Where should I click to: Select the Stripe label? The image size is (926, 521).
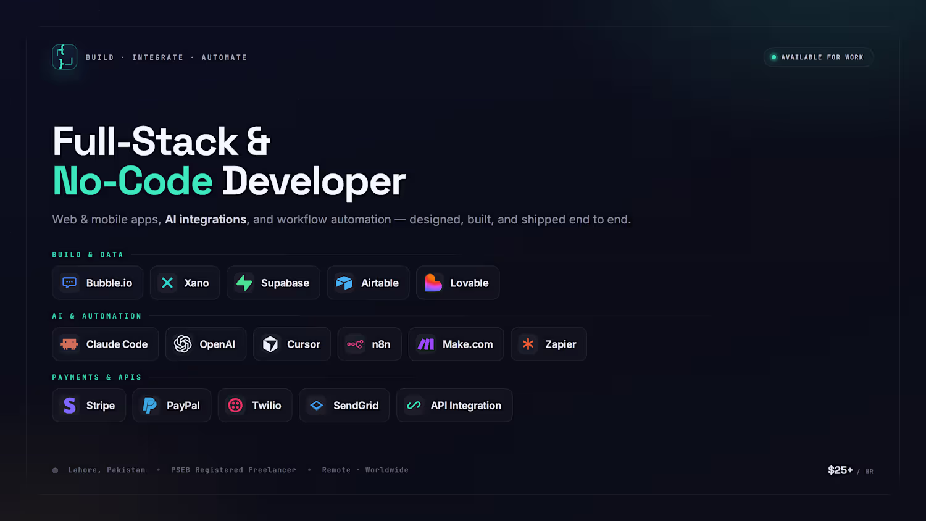[x=101, y=406]
